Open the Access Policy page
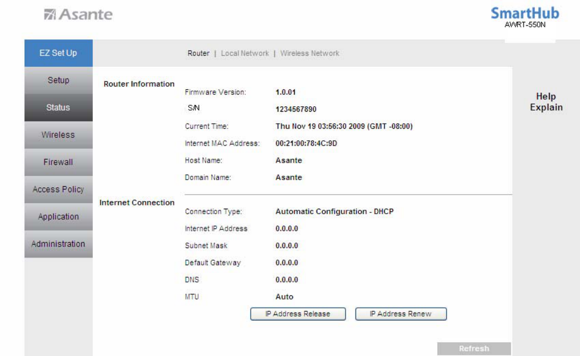 [59, 190]
